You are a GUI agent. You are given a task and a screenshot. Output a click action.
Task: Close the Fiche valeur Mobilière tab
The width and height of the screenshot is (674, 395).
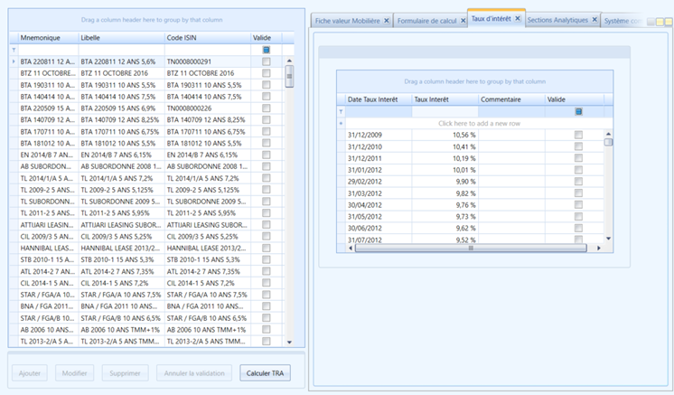click(x=387, y=20)
